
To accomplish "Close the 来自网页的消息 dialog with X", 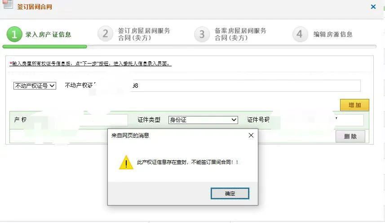I will click(251, 135).
